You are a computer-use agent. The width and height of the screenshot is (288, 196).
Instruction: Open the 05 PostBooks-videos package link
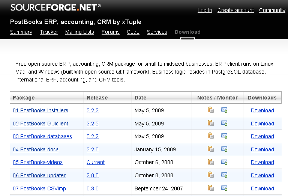[x=37, y=162]
